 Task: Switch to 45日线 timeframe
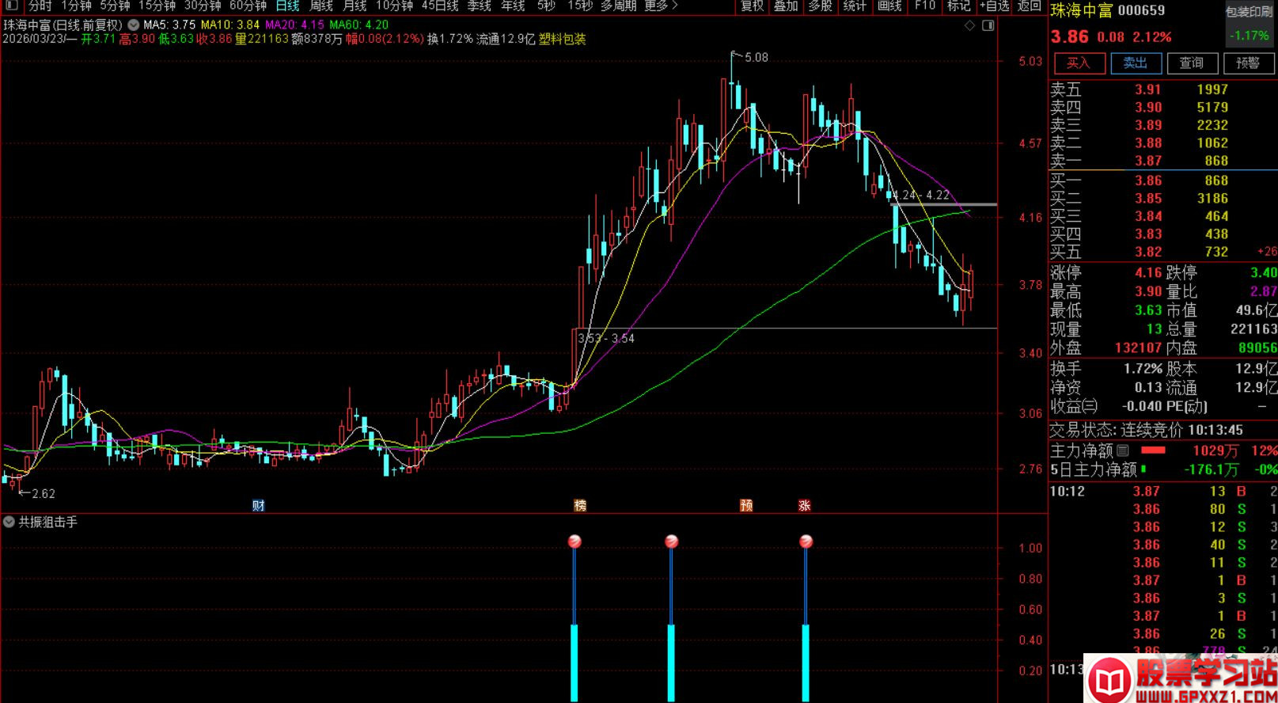pos(439,6)
